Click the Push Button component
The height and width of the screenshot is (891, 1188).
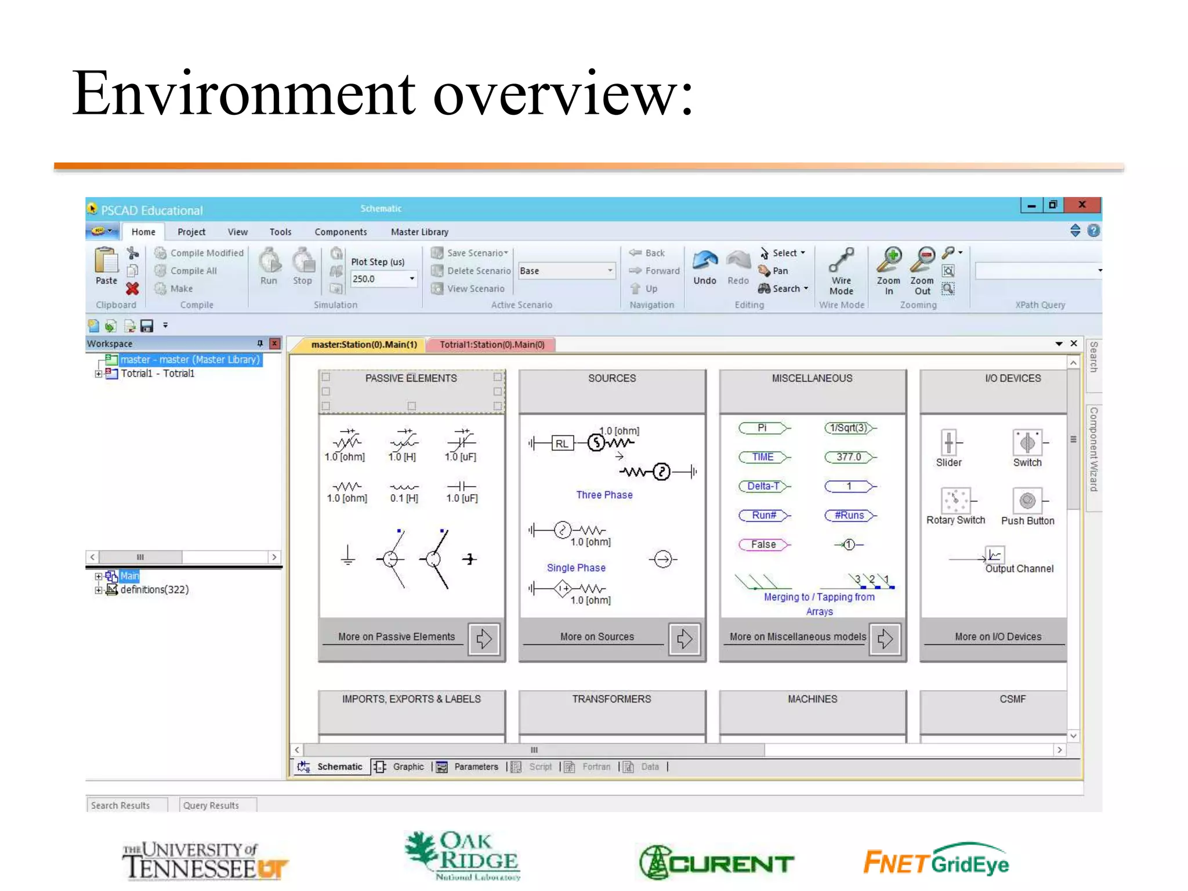pos(1027,501)
